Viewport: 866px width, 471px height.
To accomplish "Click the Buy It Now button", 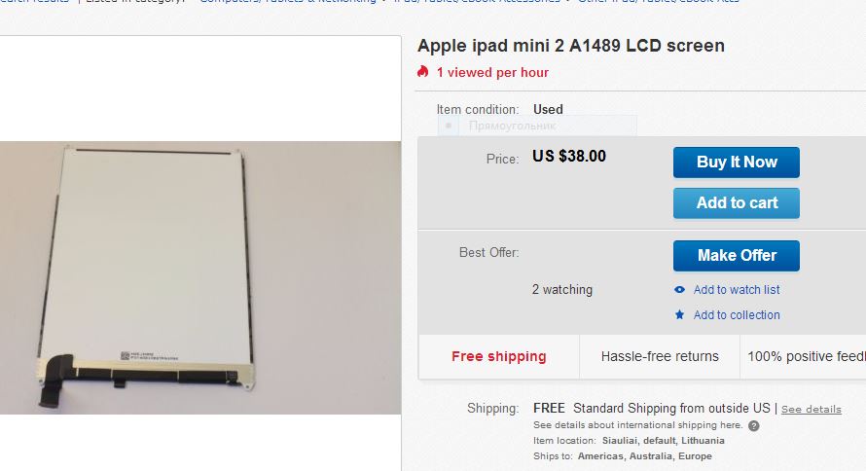I will [x=736, y=163].
